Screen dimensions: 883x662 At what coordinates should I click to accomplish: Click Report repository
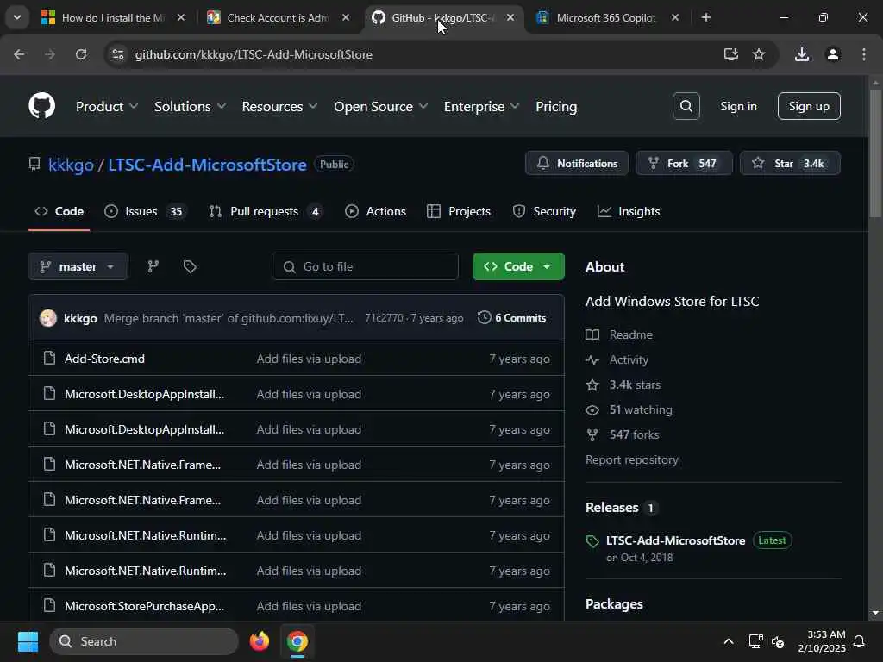click(x=632, y=459)
